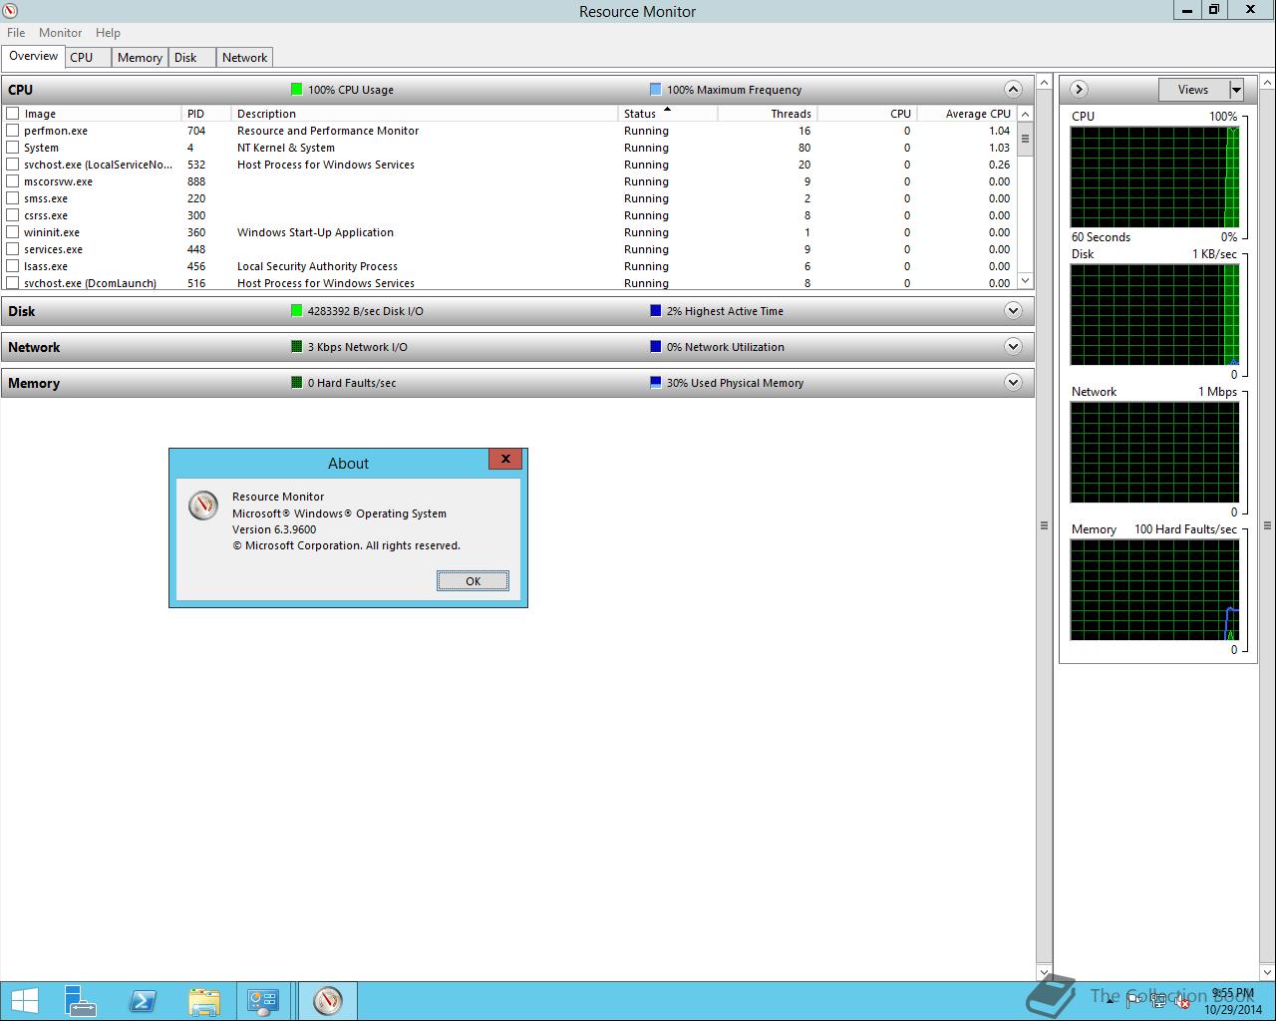Open the Help menu
This screenshot has width=1276, height=1021.
tap(108, 33)
